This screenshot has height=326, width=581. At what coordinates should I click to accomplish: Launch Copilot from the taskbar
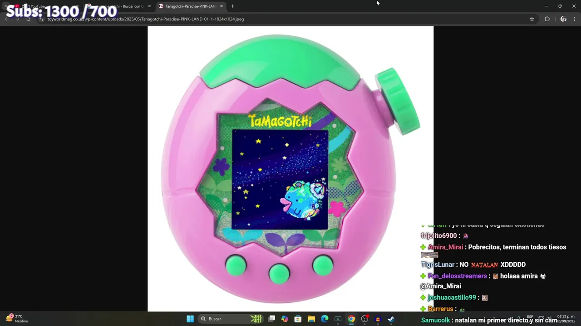(285, 319)
